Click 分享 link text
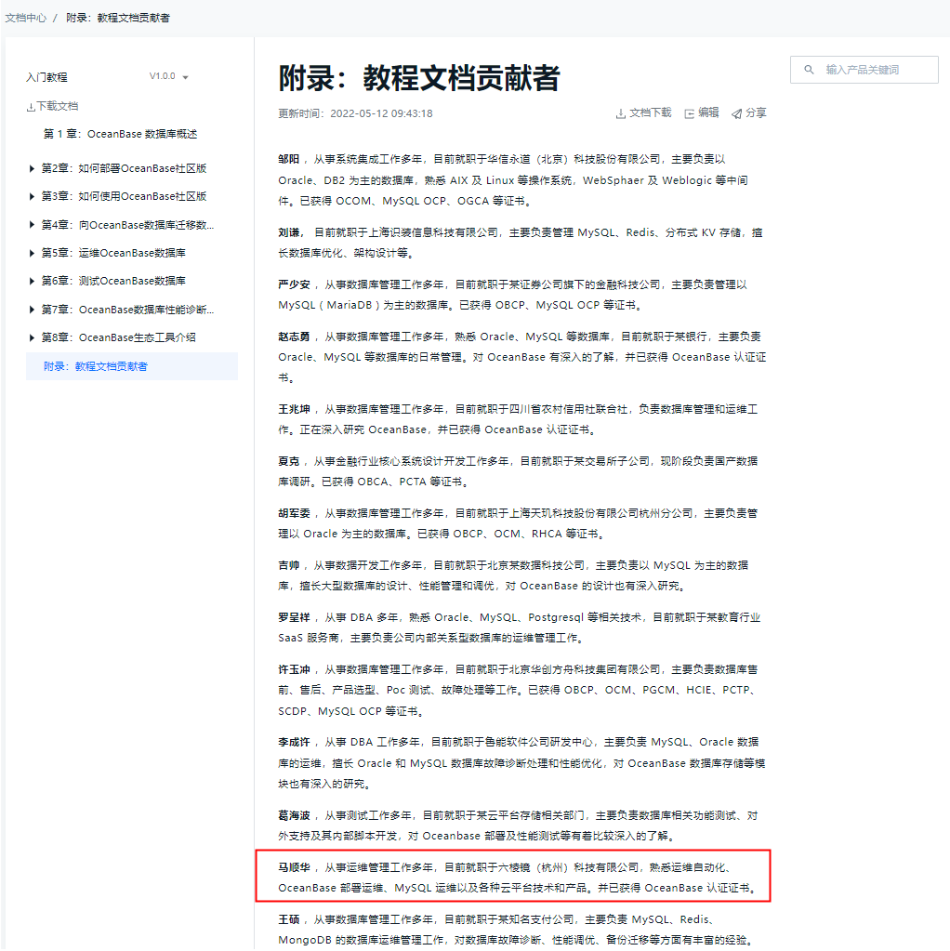Viewport: 950px width, 951px height. (x=756, y=112)
